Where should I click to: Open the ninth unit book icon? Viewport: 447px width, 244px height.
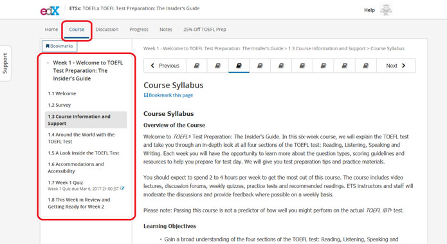pyautogui.click(x=365, y=66)
